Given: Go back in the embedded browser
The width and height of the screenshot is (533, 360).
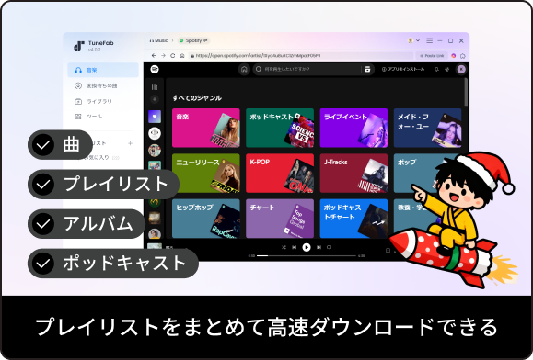Looking at the screenshot, I should point(154,56).
